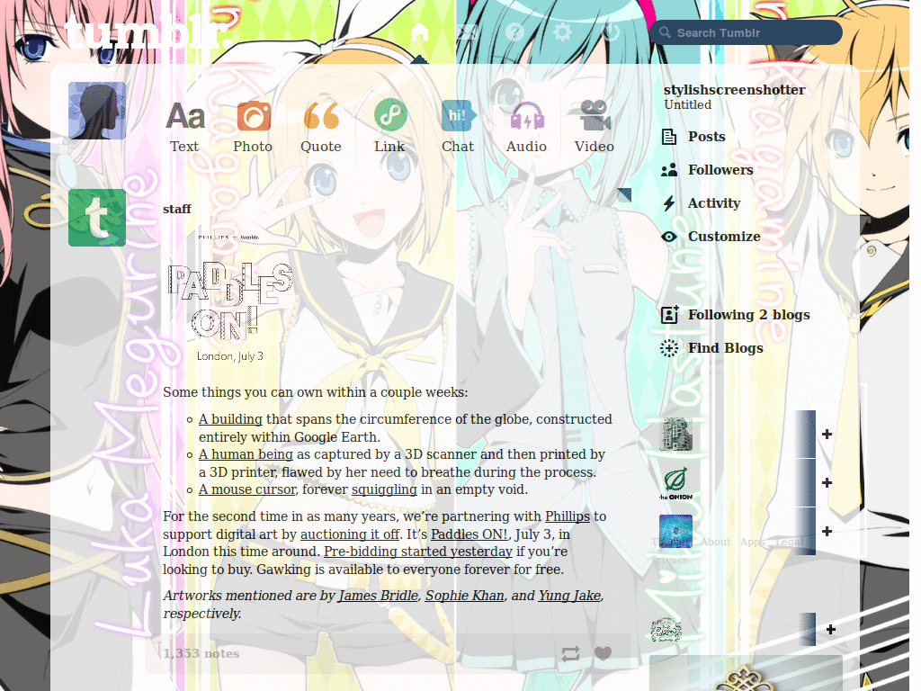
Task: Click the Search Tumblr field
Action: 746,32
